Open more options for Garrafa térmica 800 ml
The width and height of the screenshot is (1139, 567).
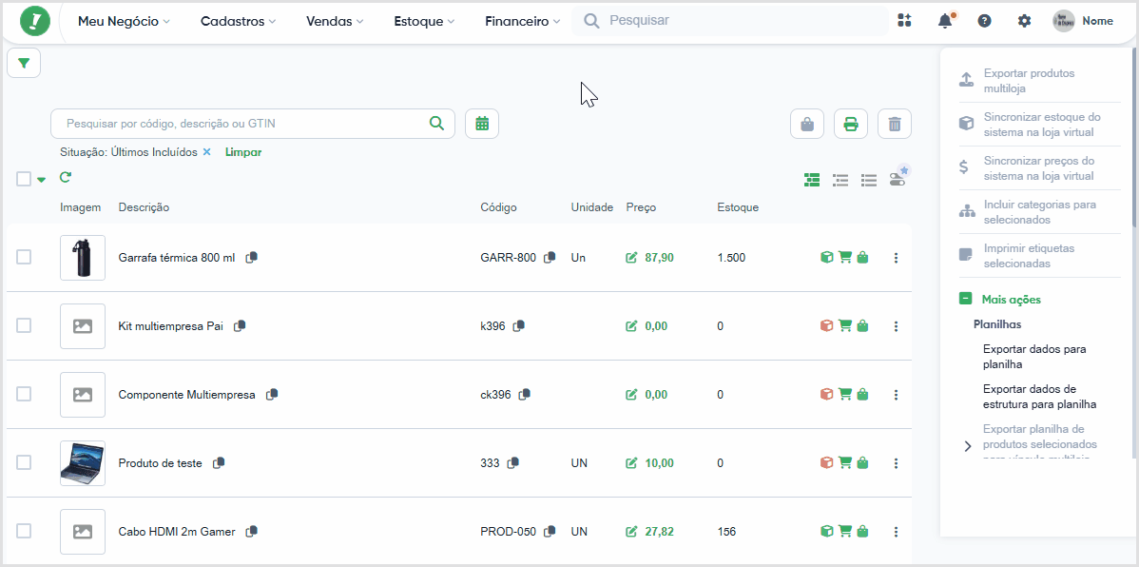click(x=896, y=257)
